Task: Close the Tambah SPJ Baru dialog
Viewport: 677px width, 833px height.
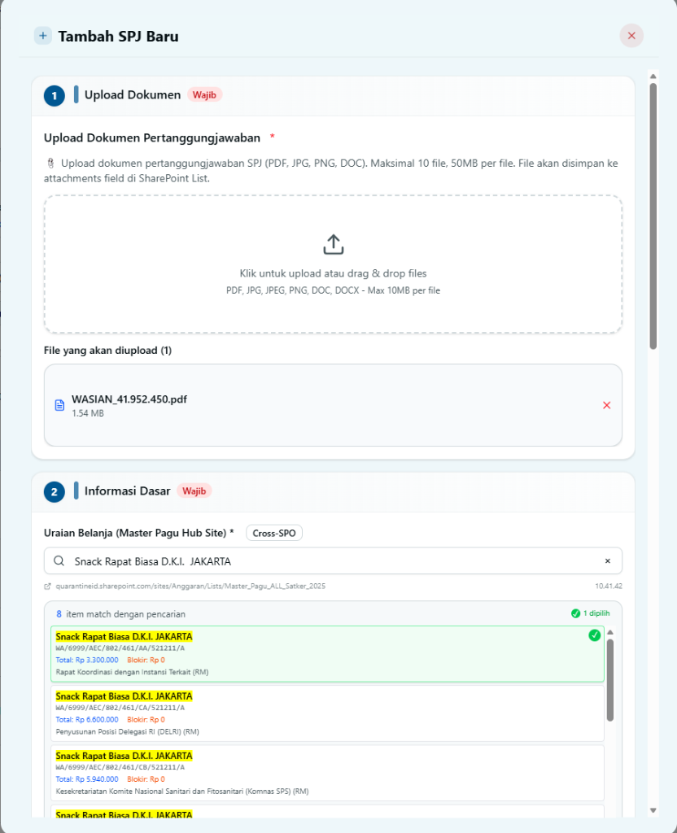Action: (631, 36)
